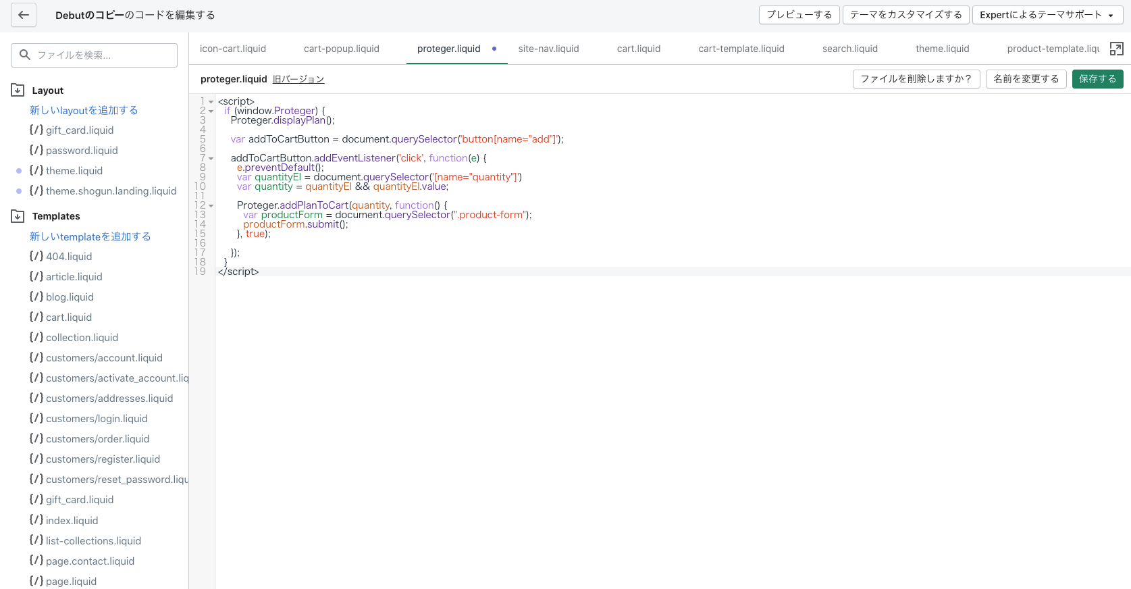The width and height of the screenshot is (1131, 589).
Task: Click the file icon next to list-collections.liquid
Action: point(36,540)
